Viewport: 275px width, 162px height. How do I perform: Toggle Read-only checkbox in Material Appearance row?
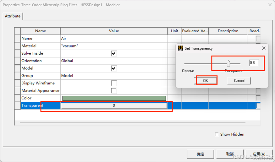click(258, 91)
